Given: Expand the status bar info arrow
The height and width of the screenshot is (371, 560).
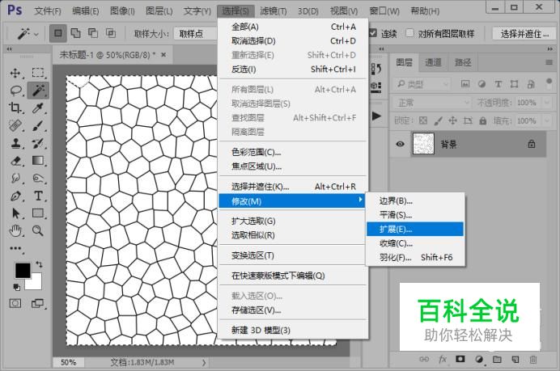Looking at the screenshot, I should coord(204,362).
